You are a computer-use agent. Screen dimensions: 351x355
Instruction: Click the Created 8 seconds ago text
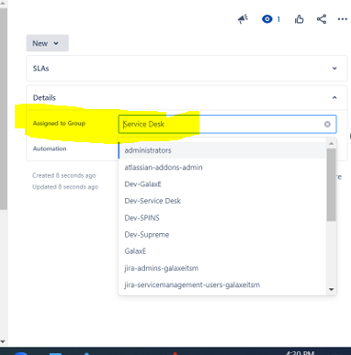(x=64, y=175)
